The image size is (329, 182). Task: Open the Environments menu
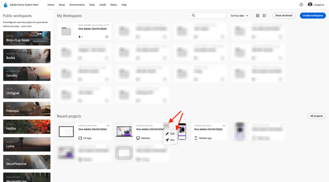[77, 5]
